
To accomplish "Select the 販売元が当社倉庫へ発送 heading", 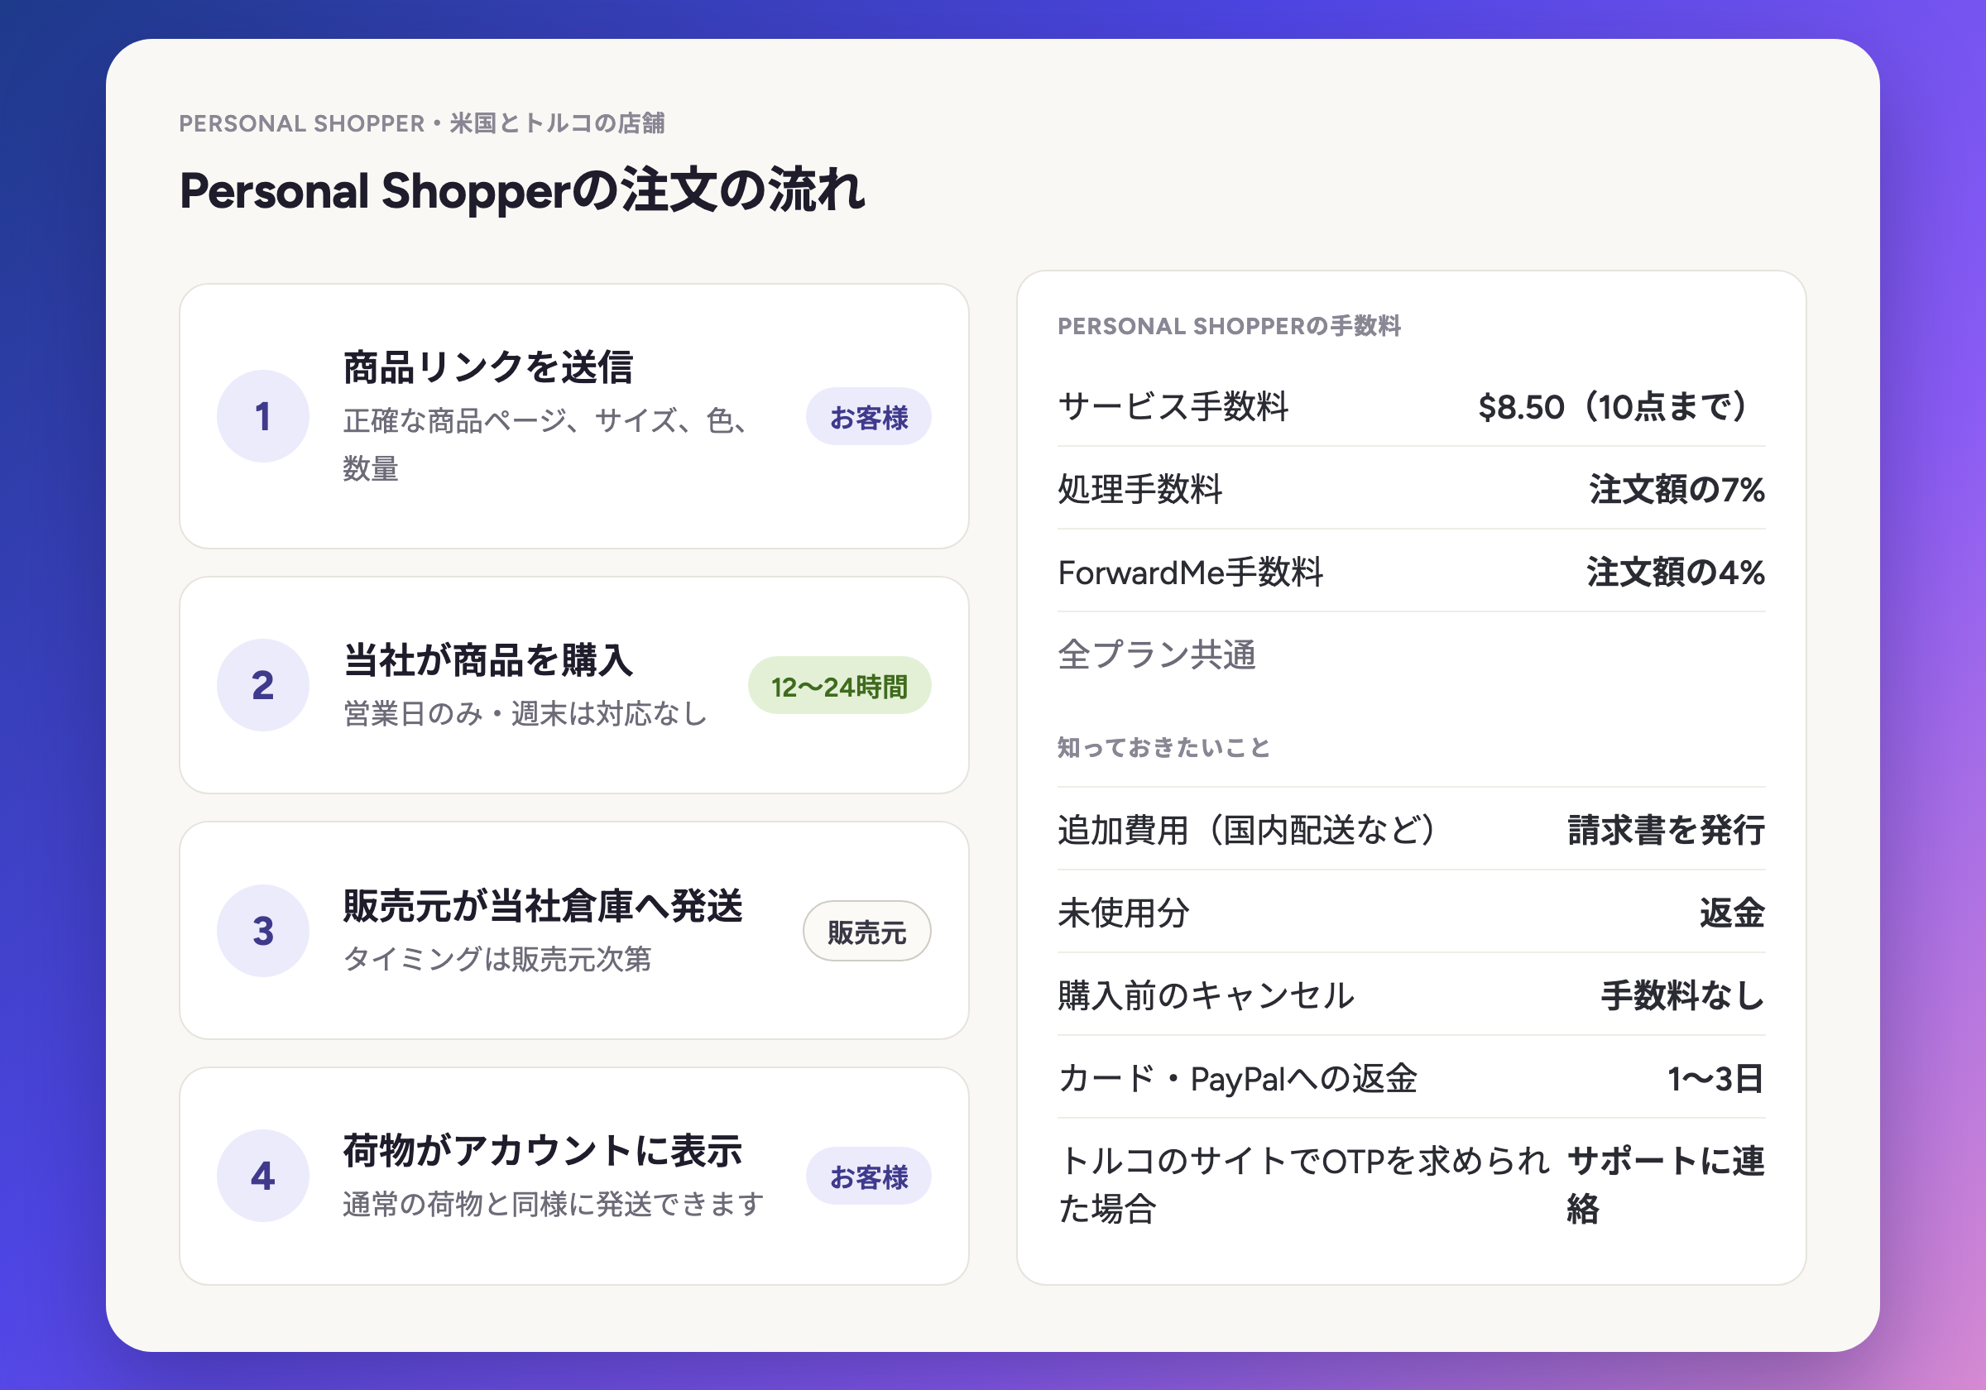I will (x=542, y=906).
